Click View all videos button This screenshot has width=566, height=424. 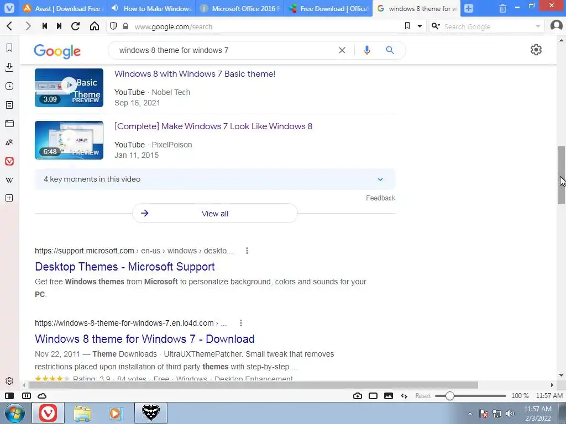215,214
